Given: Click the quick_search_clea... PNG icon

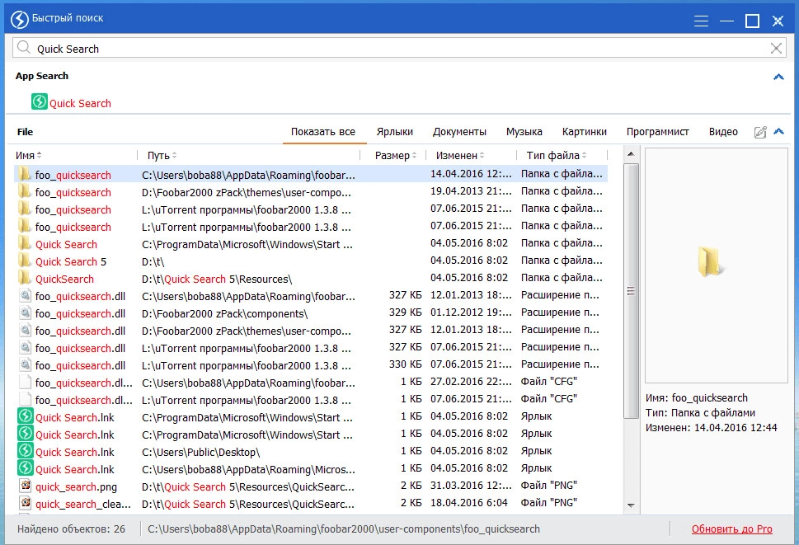Looking at the screenshot, I should (x=26, y=503).
